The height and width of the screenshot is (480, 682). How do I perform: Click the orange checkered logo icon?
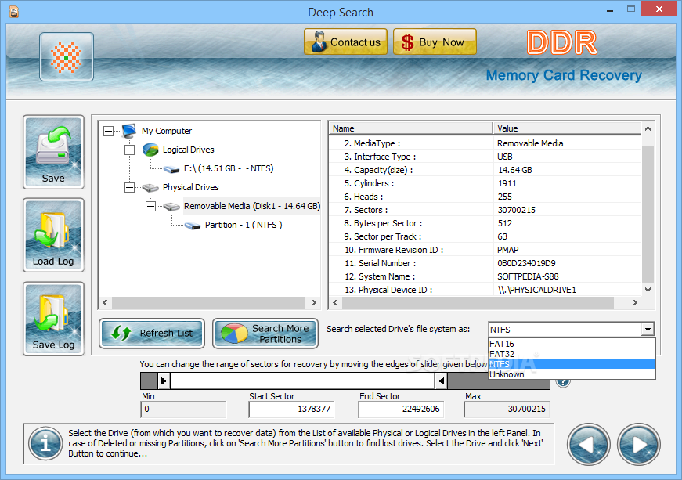(x=66, y=57)
